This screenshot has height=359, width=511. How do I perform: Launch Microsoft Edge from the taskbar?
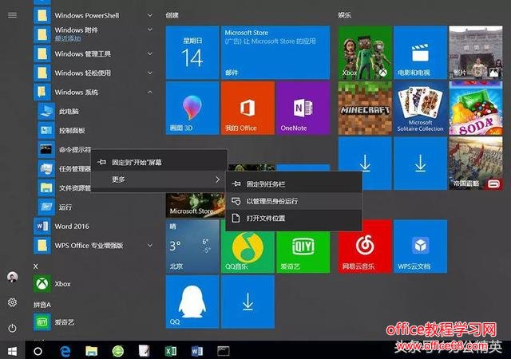pyautogui.click(x=65, y=351)
